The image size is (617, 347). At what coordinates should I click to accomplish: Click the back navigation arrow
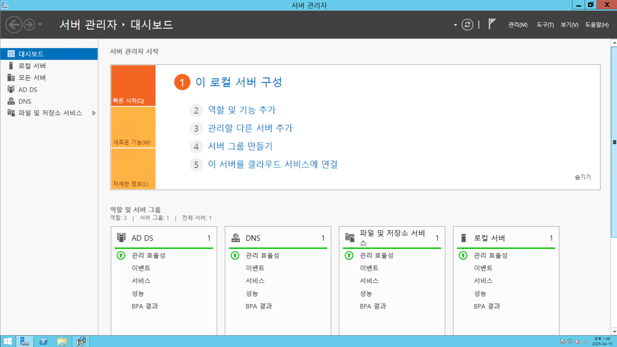tap(14, 24)
